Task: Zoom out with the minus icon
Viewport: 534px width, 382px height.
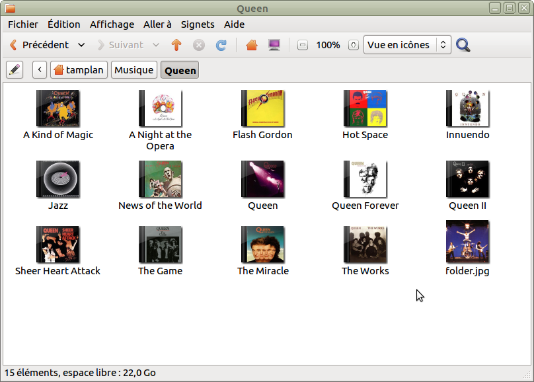Action: point(303,45)
